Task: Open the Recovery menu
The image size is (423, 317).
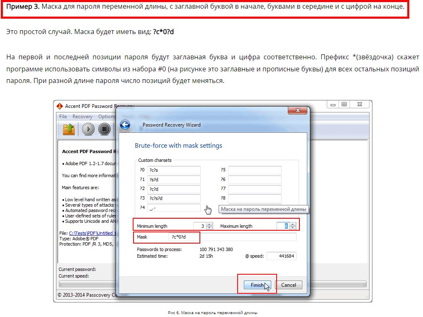Action: click(82, 116)
